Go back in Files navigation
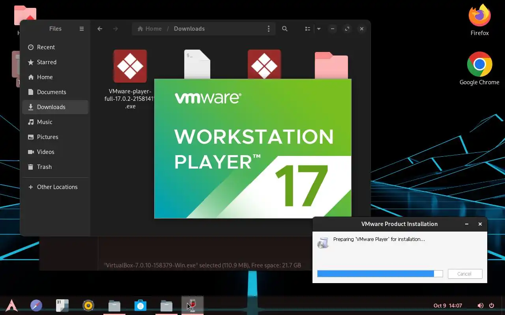 pos(100,29)
